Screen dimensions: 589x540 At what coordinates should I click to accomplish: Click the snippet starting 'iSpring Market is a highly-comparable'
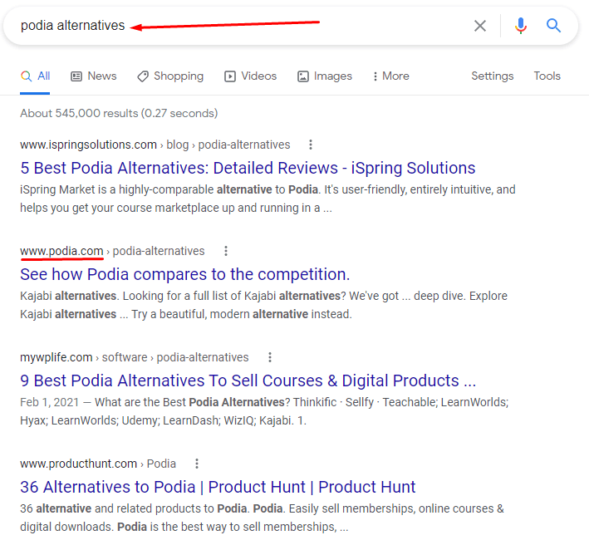tap(268, 199)
